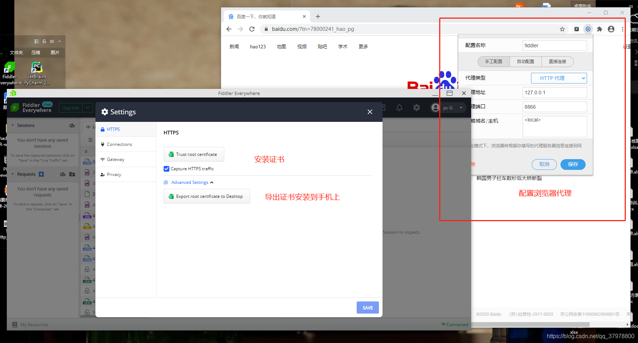Select 手工配置 proxy mode
Image resolution: width=638 pixels, height=343 pixels.
point(493,62)
